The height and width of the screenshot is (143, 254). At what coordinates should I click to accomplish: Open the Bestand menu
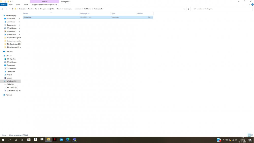point(4,5)
